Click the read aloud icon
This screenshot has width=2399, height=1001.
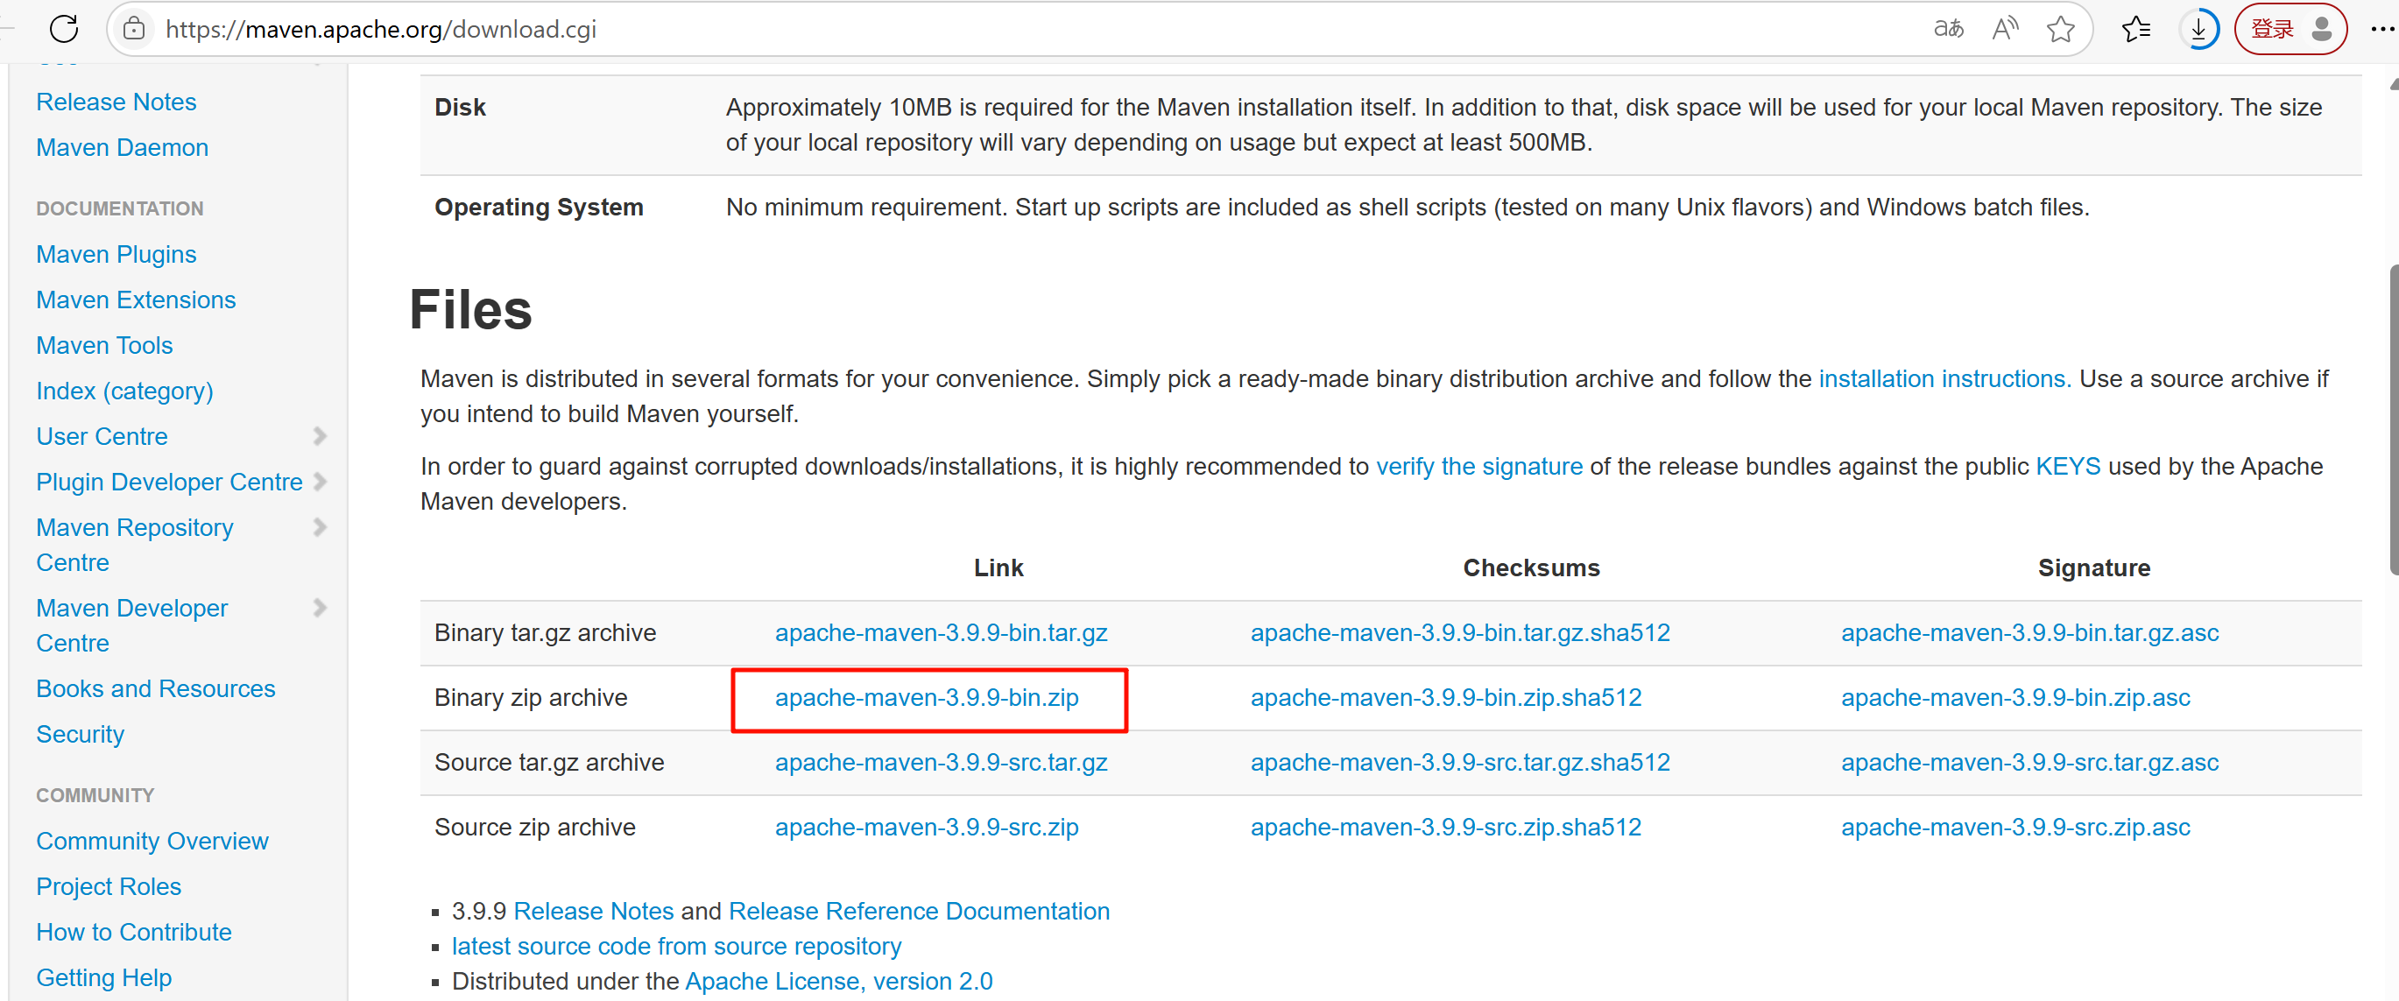click(x=2004, y=29)
